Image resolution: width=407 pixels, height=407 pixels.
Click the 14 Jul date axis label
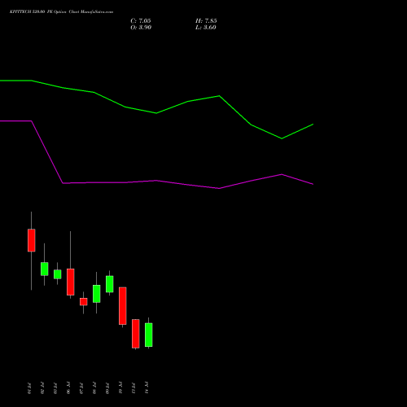click(147, 388)
